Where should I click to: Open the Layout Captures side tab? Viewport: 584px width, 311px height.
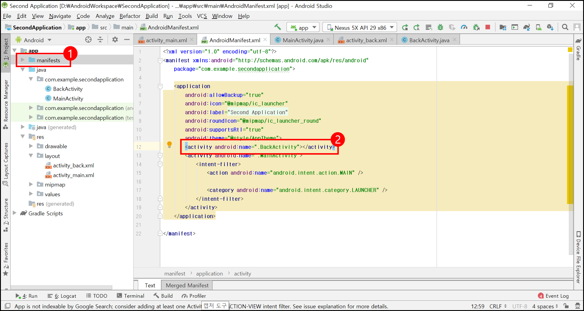point(6,164)
